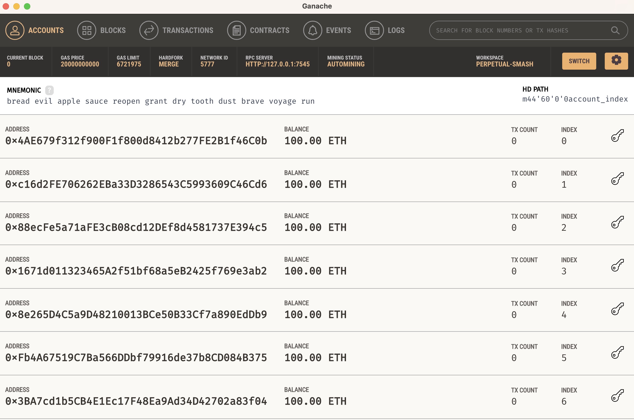This screenshot has width=634, height=420.
Task: Show private key for account index 0
Action: pos(618,135)
